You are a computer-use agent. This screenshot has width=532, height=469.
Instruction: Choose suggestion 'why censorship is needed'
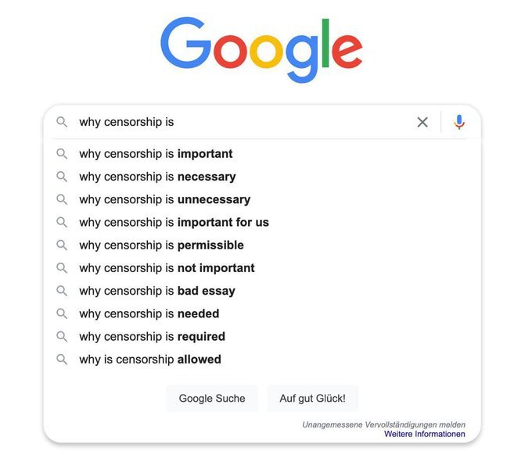point(262,313)
